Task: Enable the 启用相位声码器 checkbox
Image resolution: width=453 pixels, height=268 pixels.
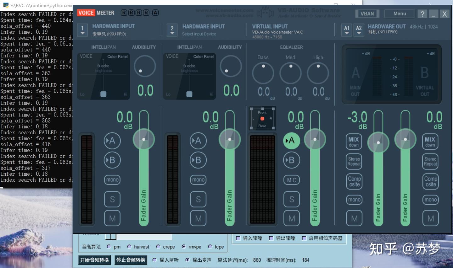Action: coord(304,238)
